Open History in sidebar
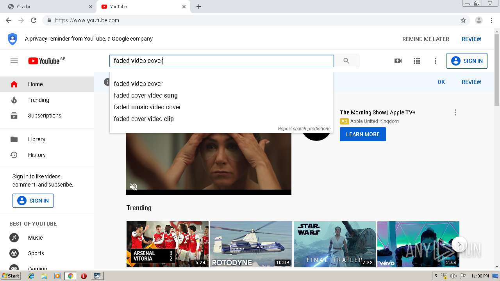Viewport: 500px width, 281px height. point(47,155)
